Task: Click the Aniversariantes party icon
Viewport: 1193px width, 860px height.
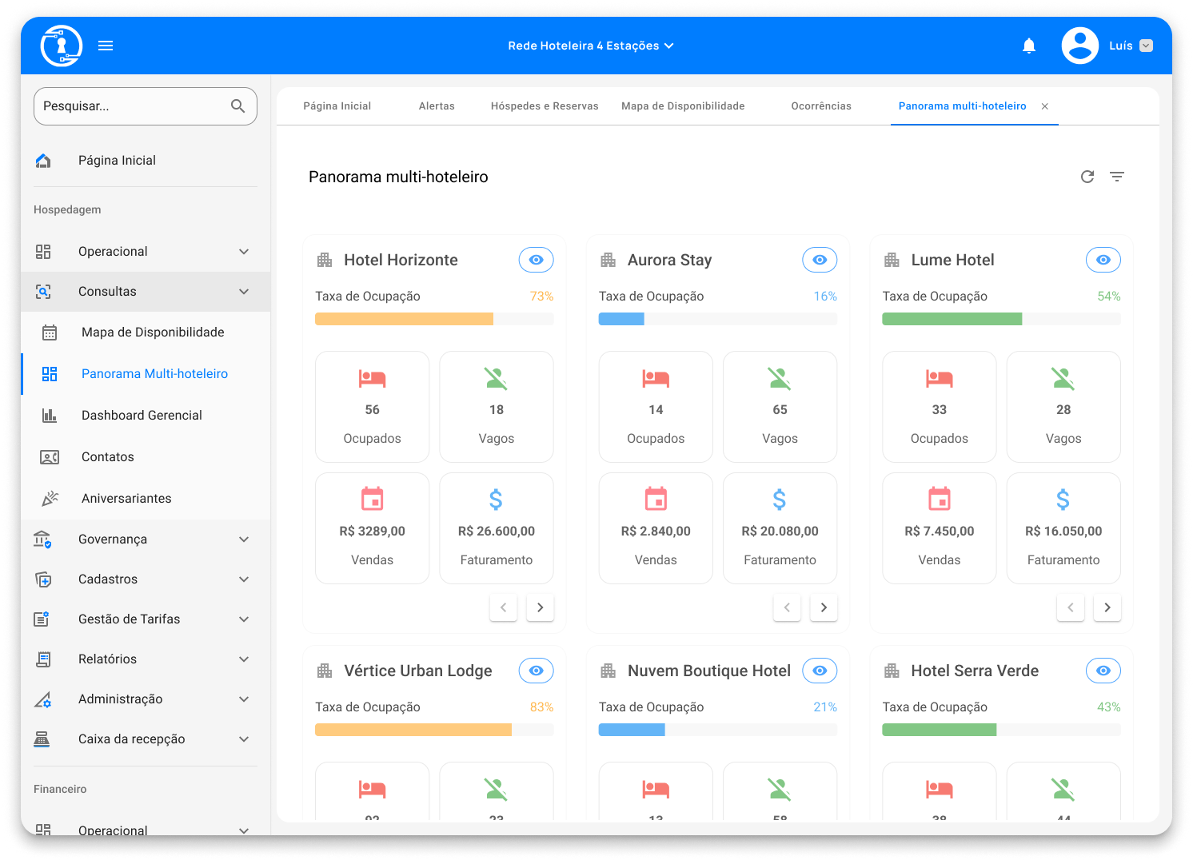Action: click(x=50, y=499)
